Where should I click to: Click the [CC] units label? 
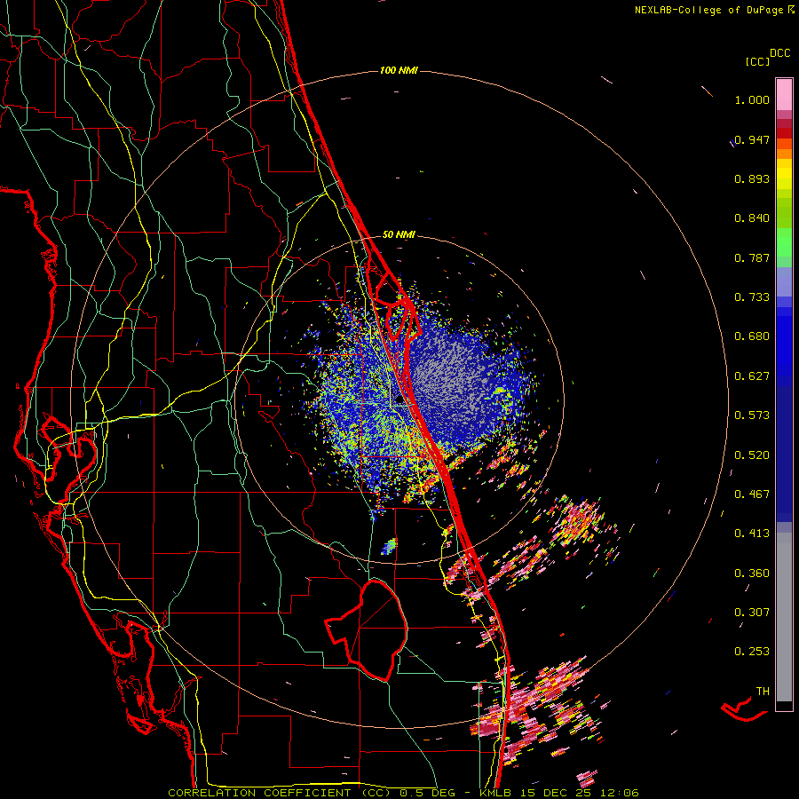coord(758,62)
